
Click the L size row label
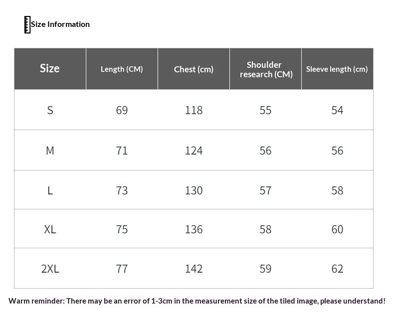[50, 190]
